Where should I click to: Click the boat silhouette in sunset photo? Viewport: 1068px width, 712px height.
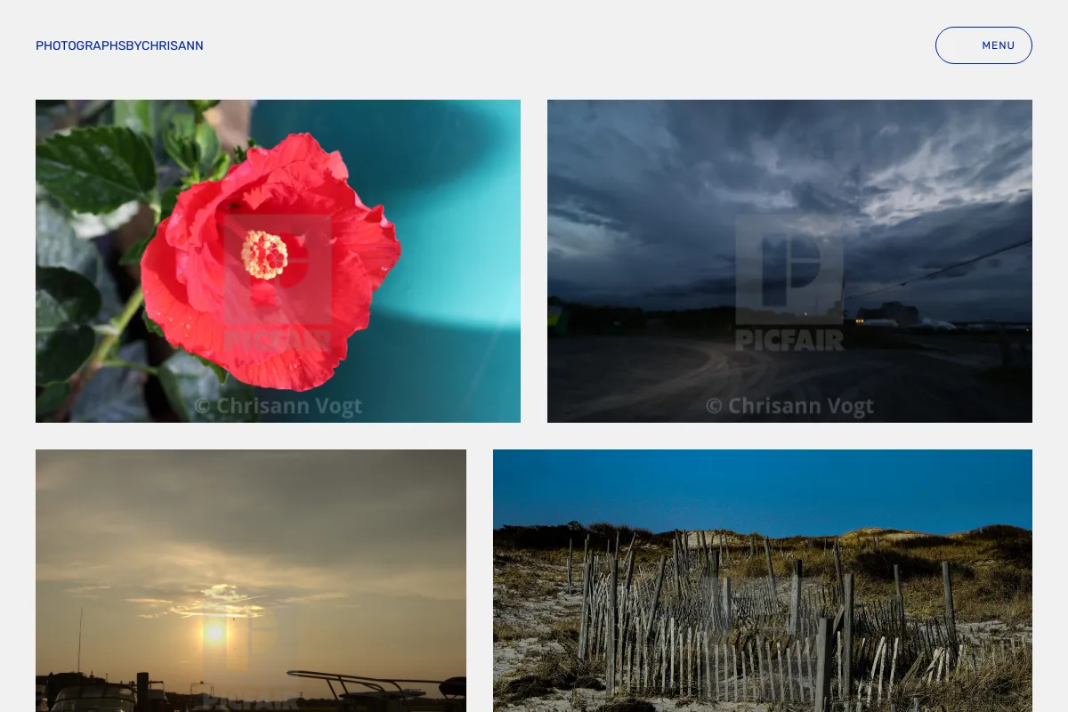(x=374, y=690)
